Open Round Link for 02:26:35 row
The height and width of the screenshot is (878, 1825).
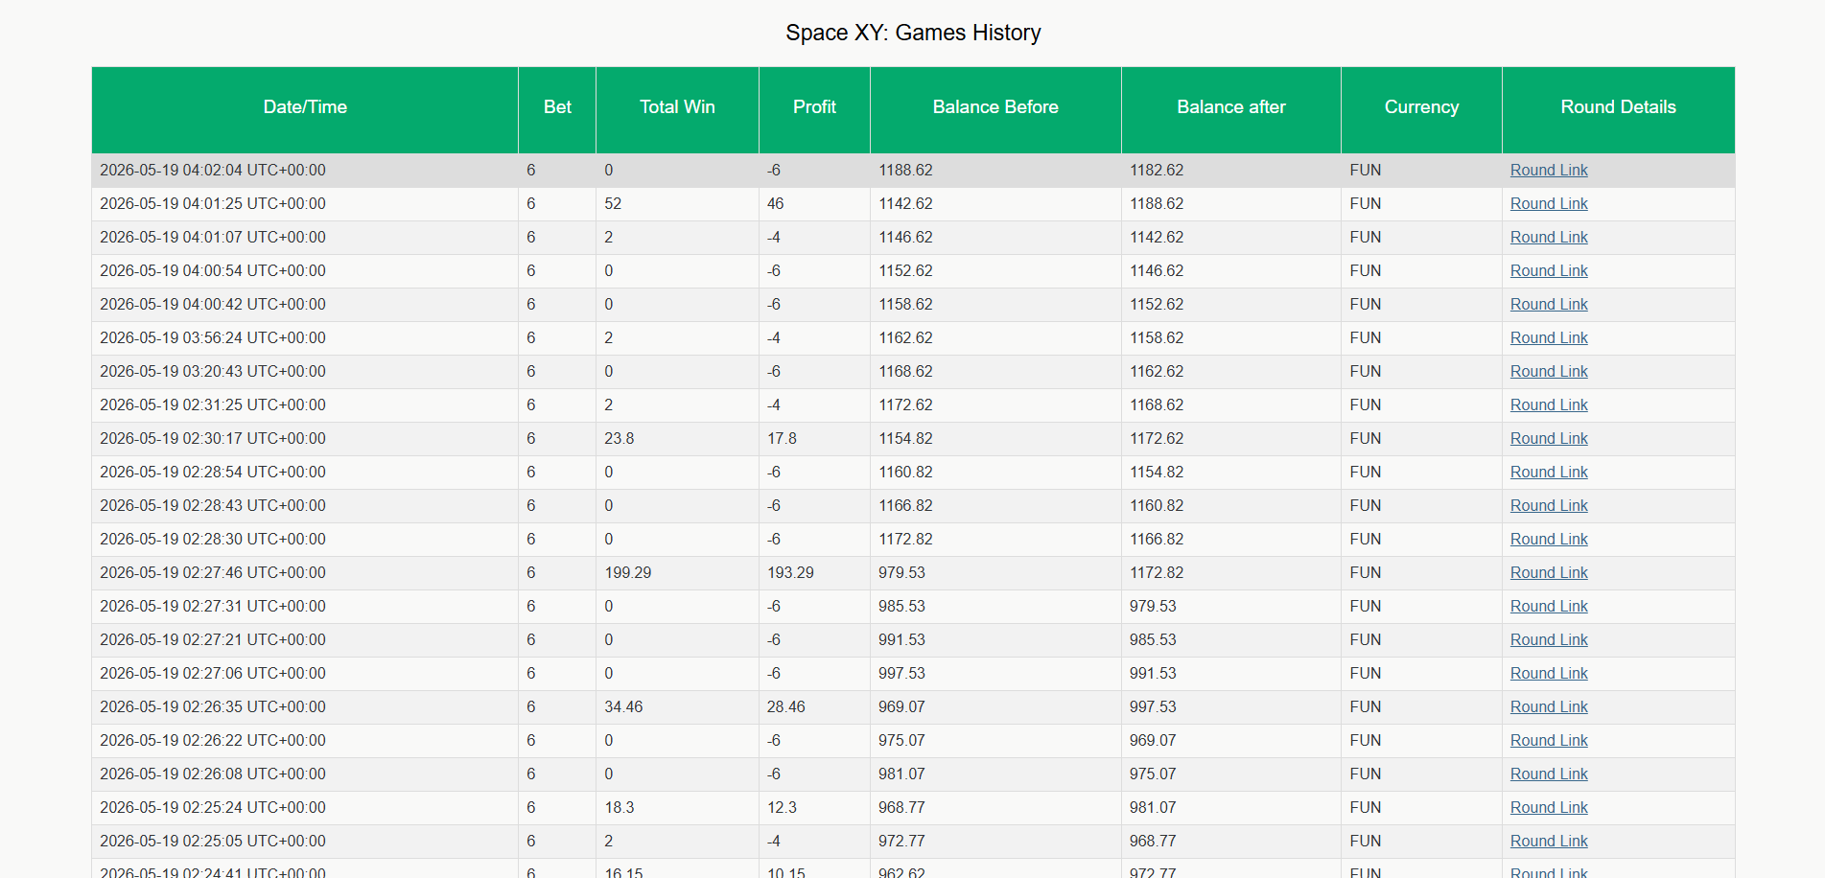coord(1549,706)
